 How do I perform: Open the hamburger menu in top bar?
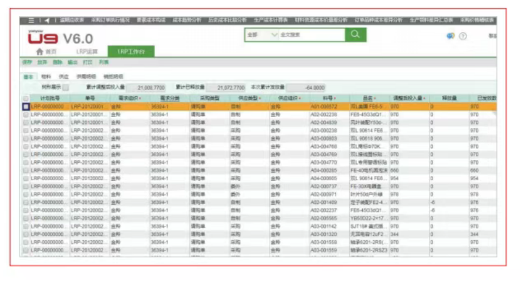click(x=31, y=21)
